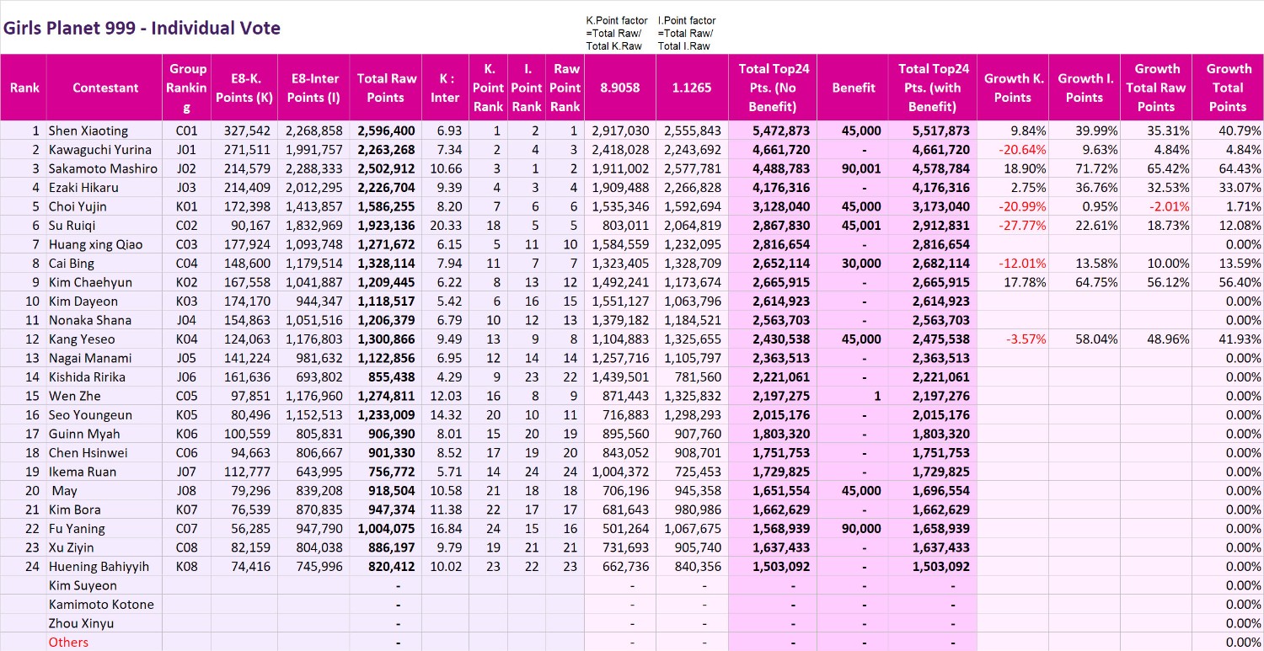Click the -2.01% growth total raw cell

pyautogui.click(x=1156, y=206)
